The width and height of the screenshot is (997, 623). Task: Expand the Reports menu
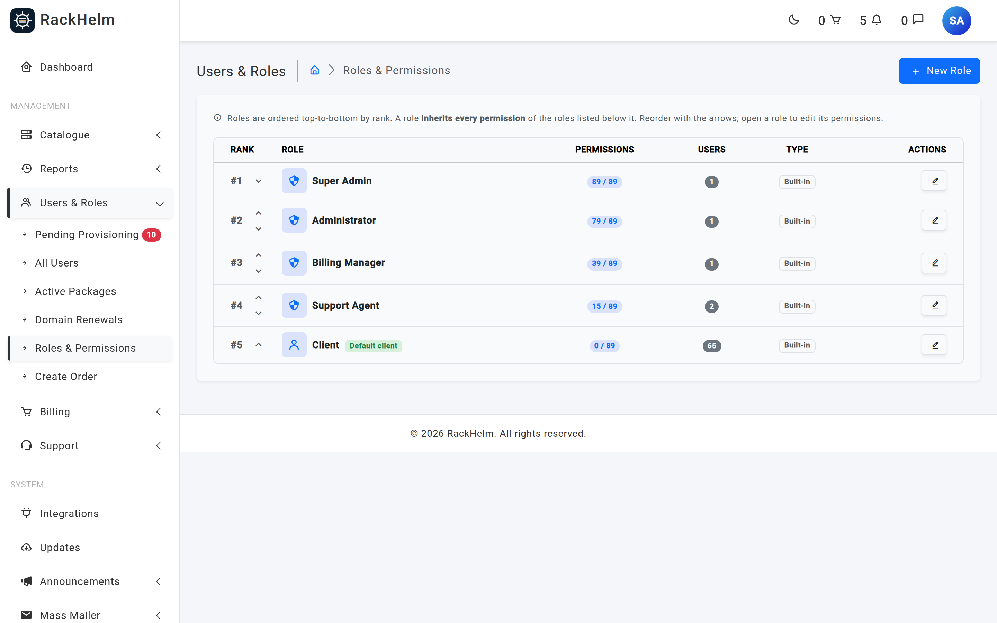pos(90,169)
